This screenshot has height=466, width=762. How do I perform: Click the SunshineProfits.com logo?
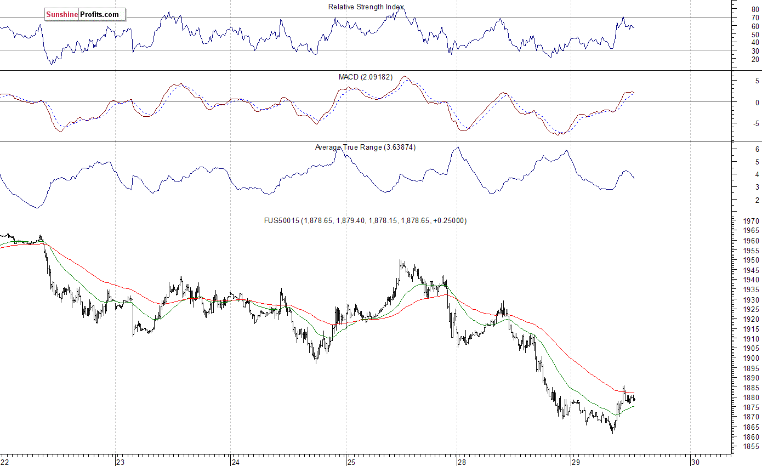tap(85, 15)
